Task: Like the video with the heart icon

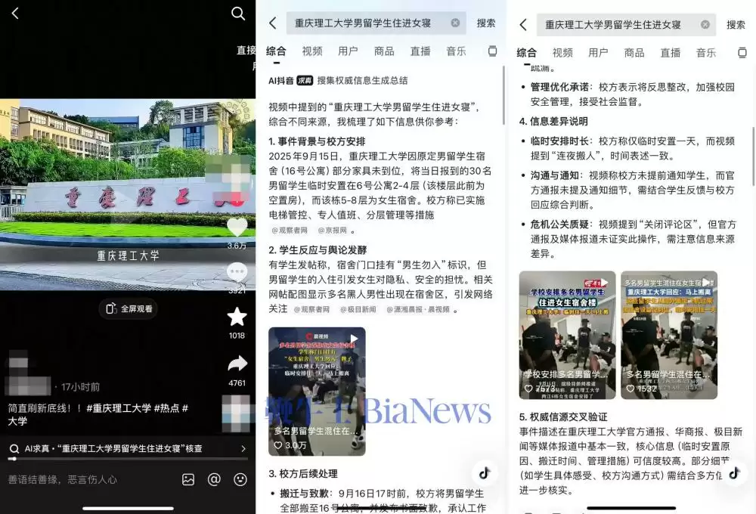Action: coord(237,227)
